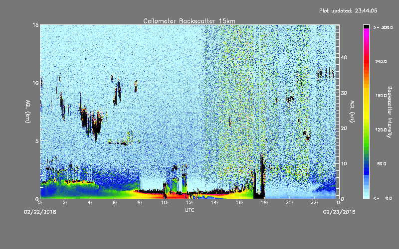The height and width of the screenshot is (249, 399).
Task: Click the "4:" hour tick on UTC axis
Action: tap(90, 203)
